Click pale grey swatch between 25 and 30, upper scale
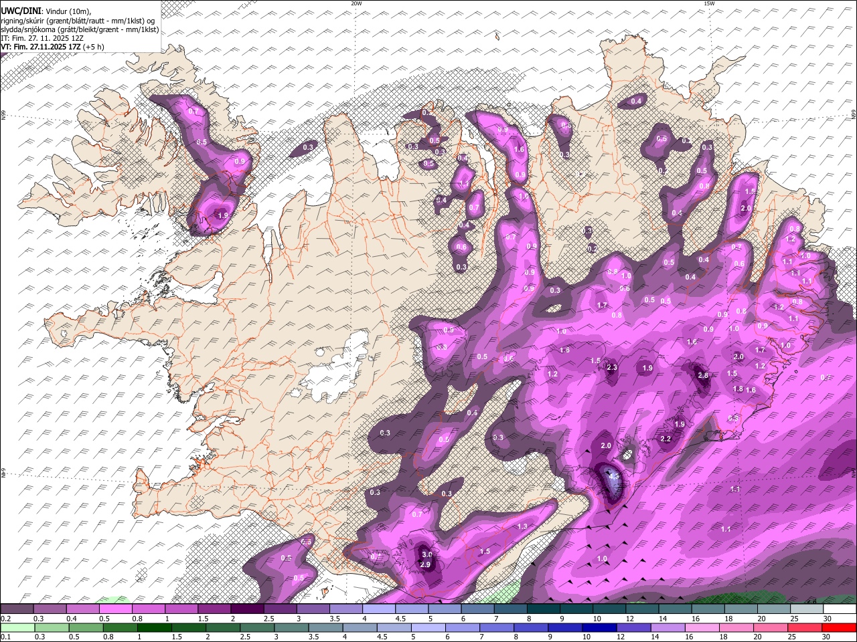 pos(807,609)
